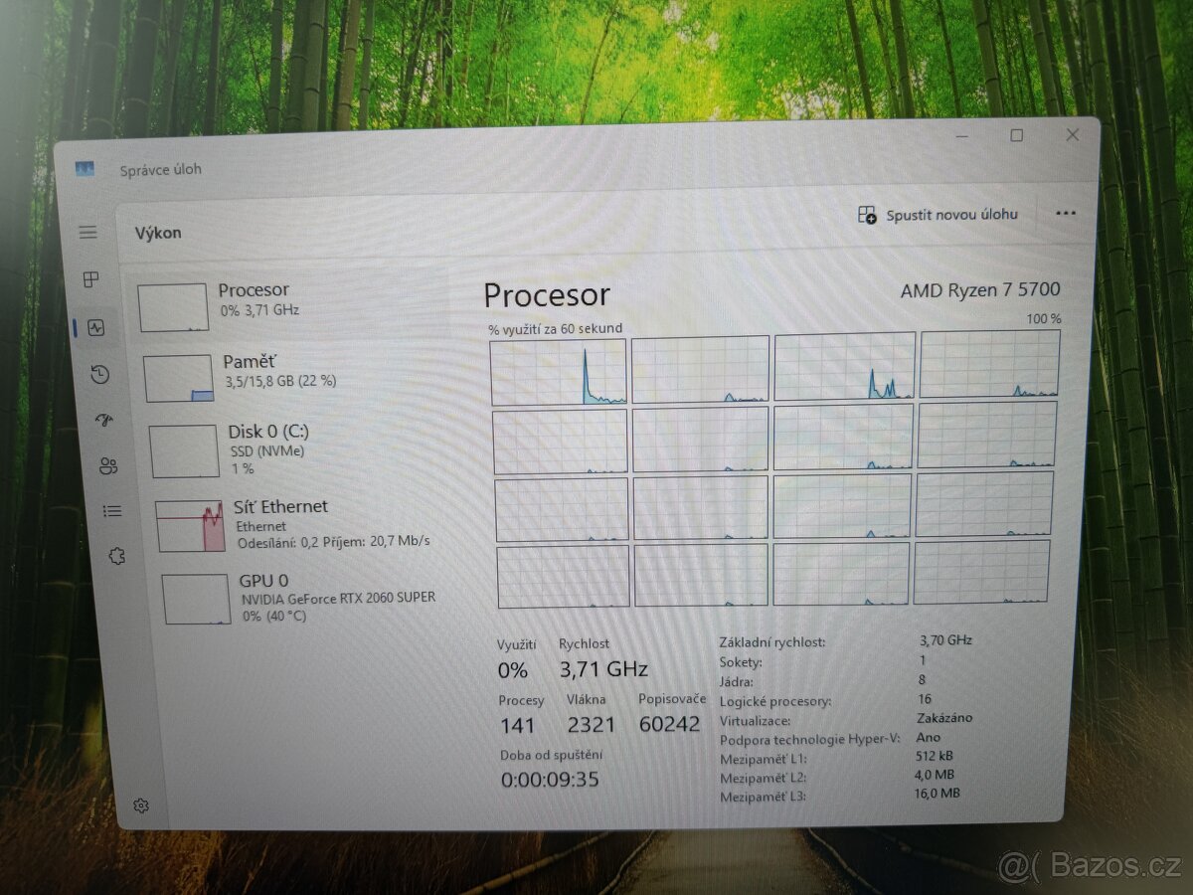Open the Details list icon
The height and width of the screenshot is (895, 1193).
(x=112, y=511)
